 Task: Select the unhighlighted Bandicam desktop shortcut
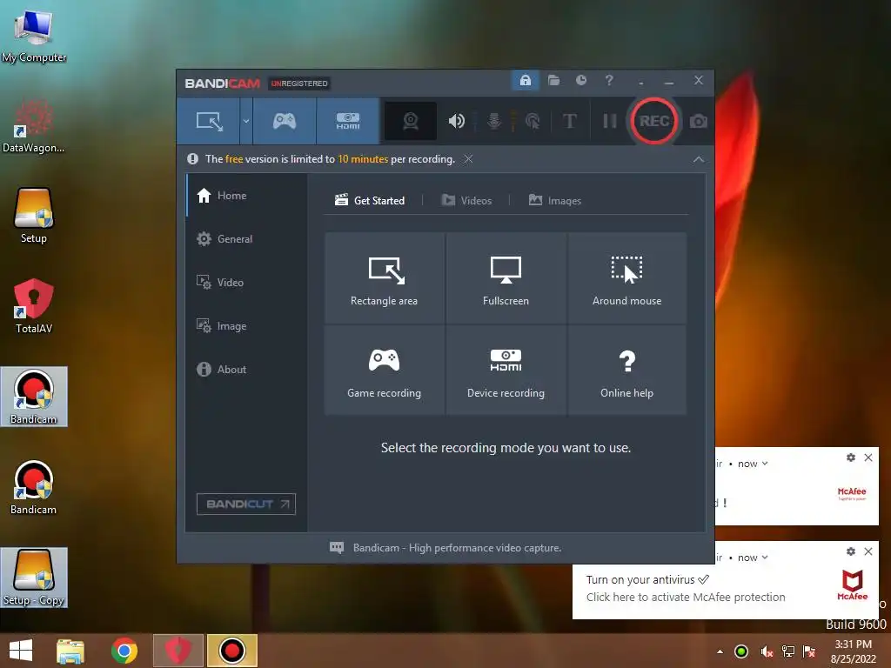pos(34,487)
